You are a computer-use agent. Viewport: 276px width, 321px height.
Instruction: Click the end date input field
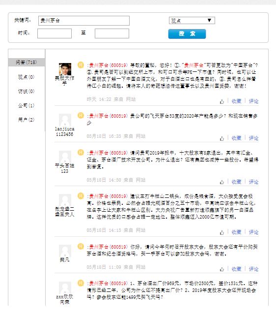tap(112, 33)
